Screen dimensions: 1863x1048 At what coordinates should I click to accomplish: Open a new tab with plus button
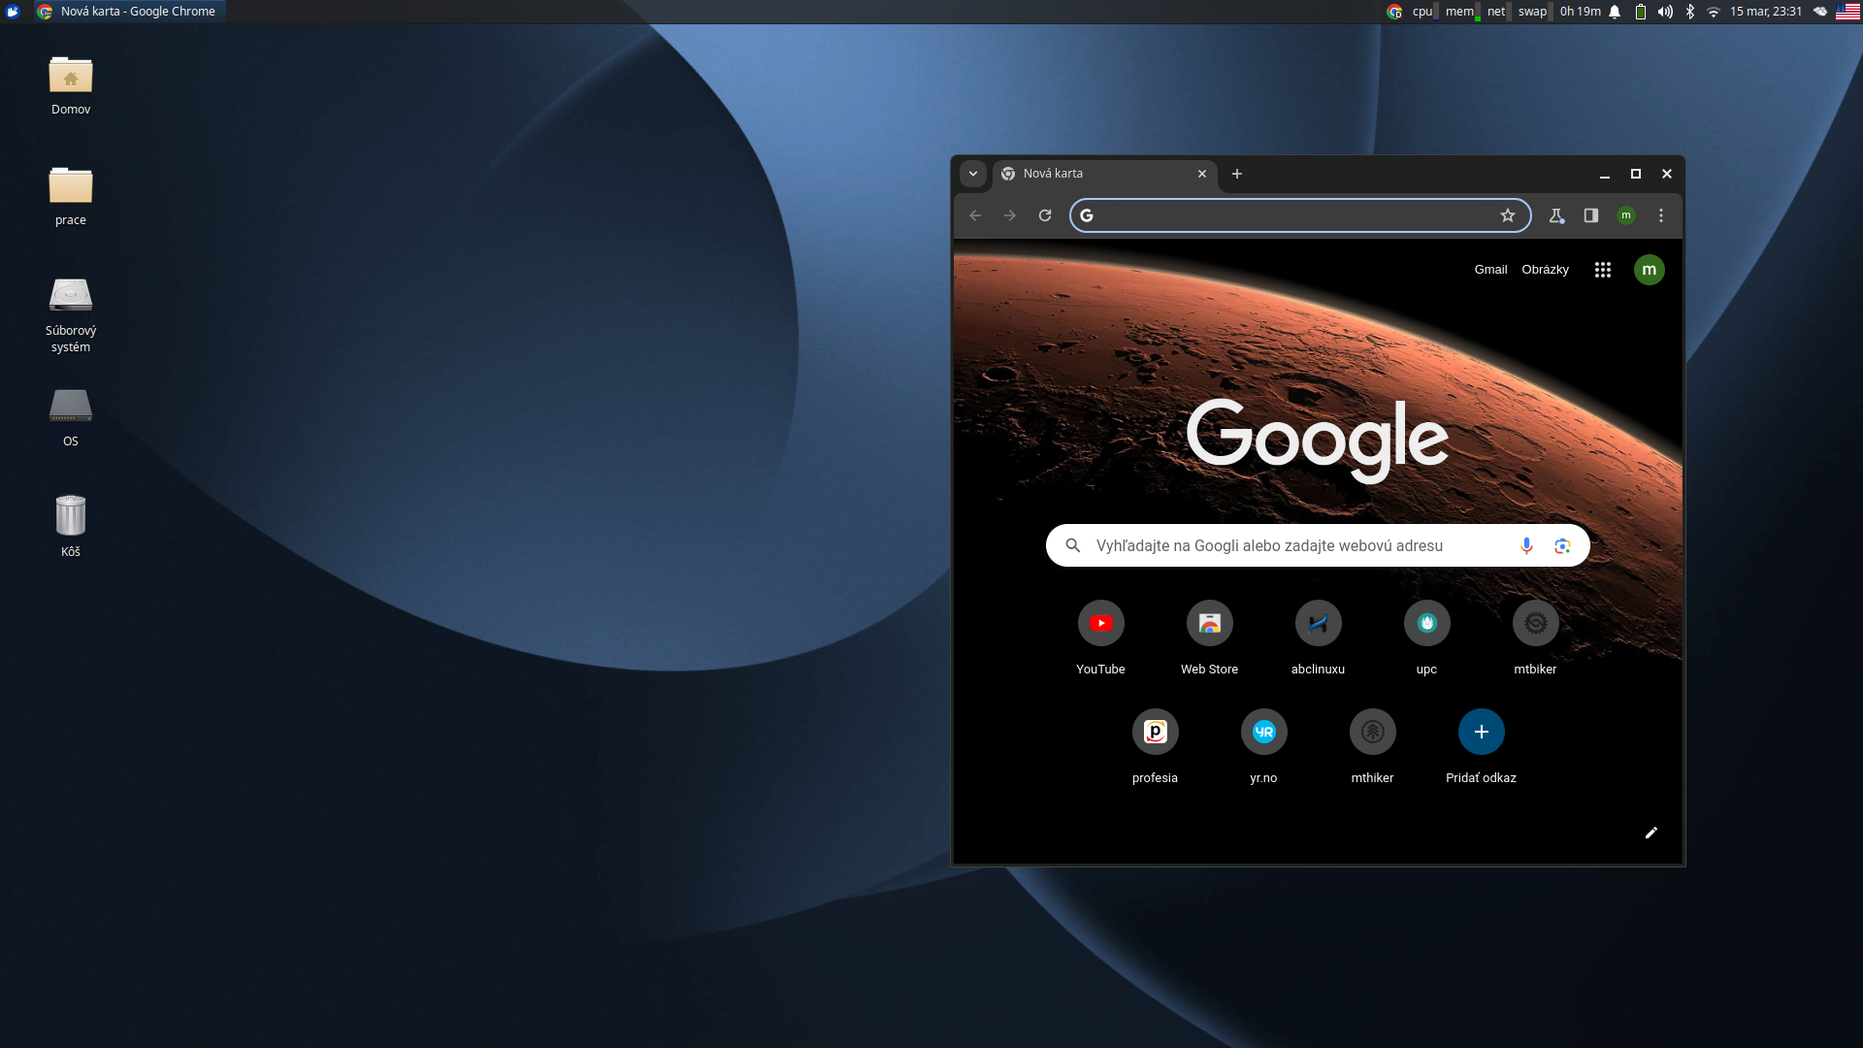pyautogui.click(x=1237, y=174)
